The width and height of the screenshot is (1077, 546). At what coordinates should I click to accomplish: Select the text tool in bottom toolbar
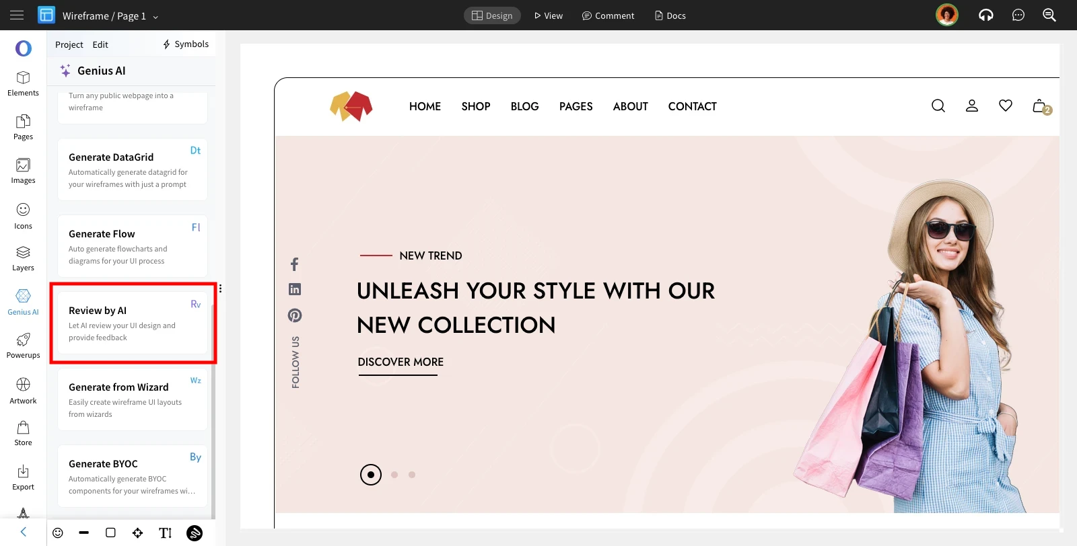[x=166, y=533]
